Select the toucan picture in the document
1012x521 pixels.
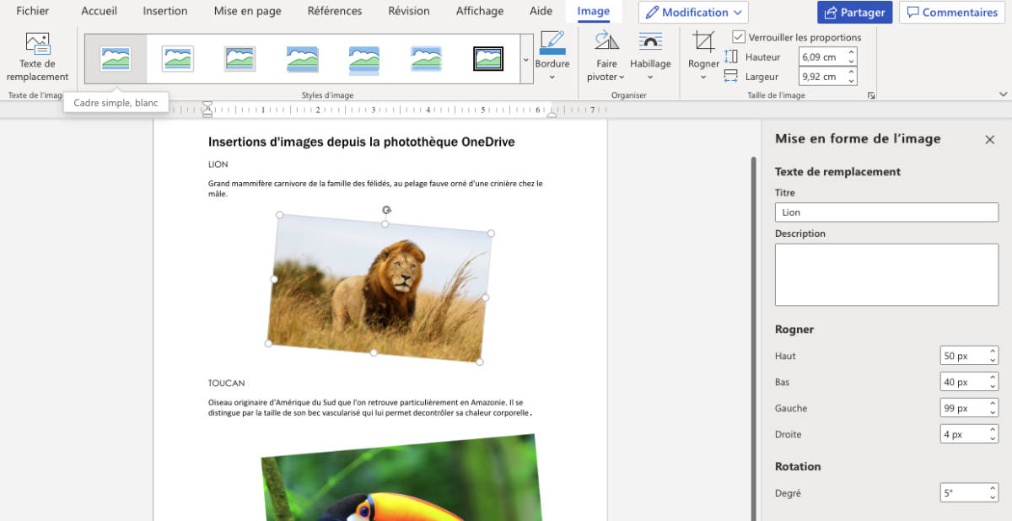(401, 478)
